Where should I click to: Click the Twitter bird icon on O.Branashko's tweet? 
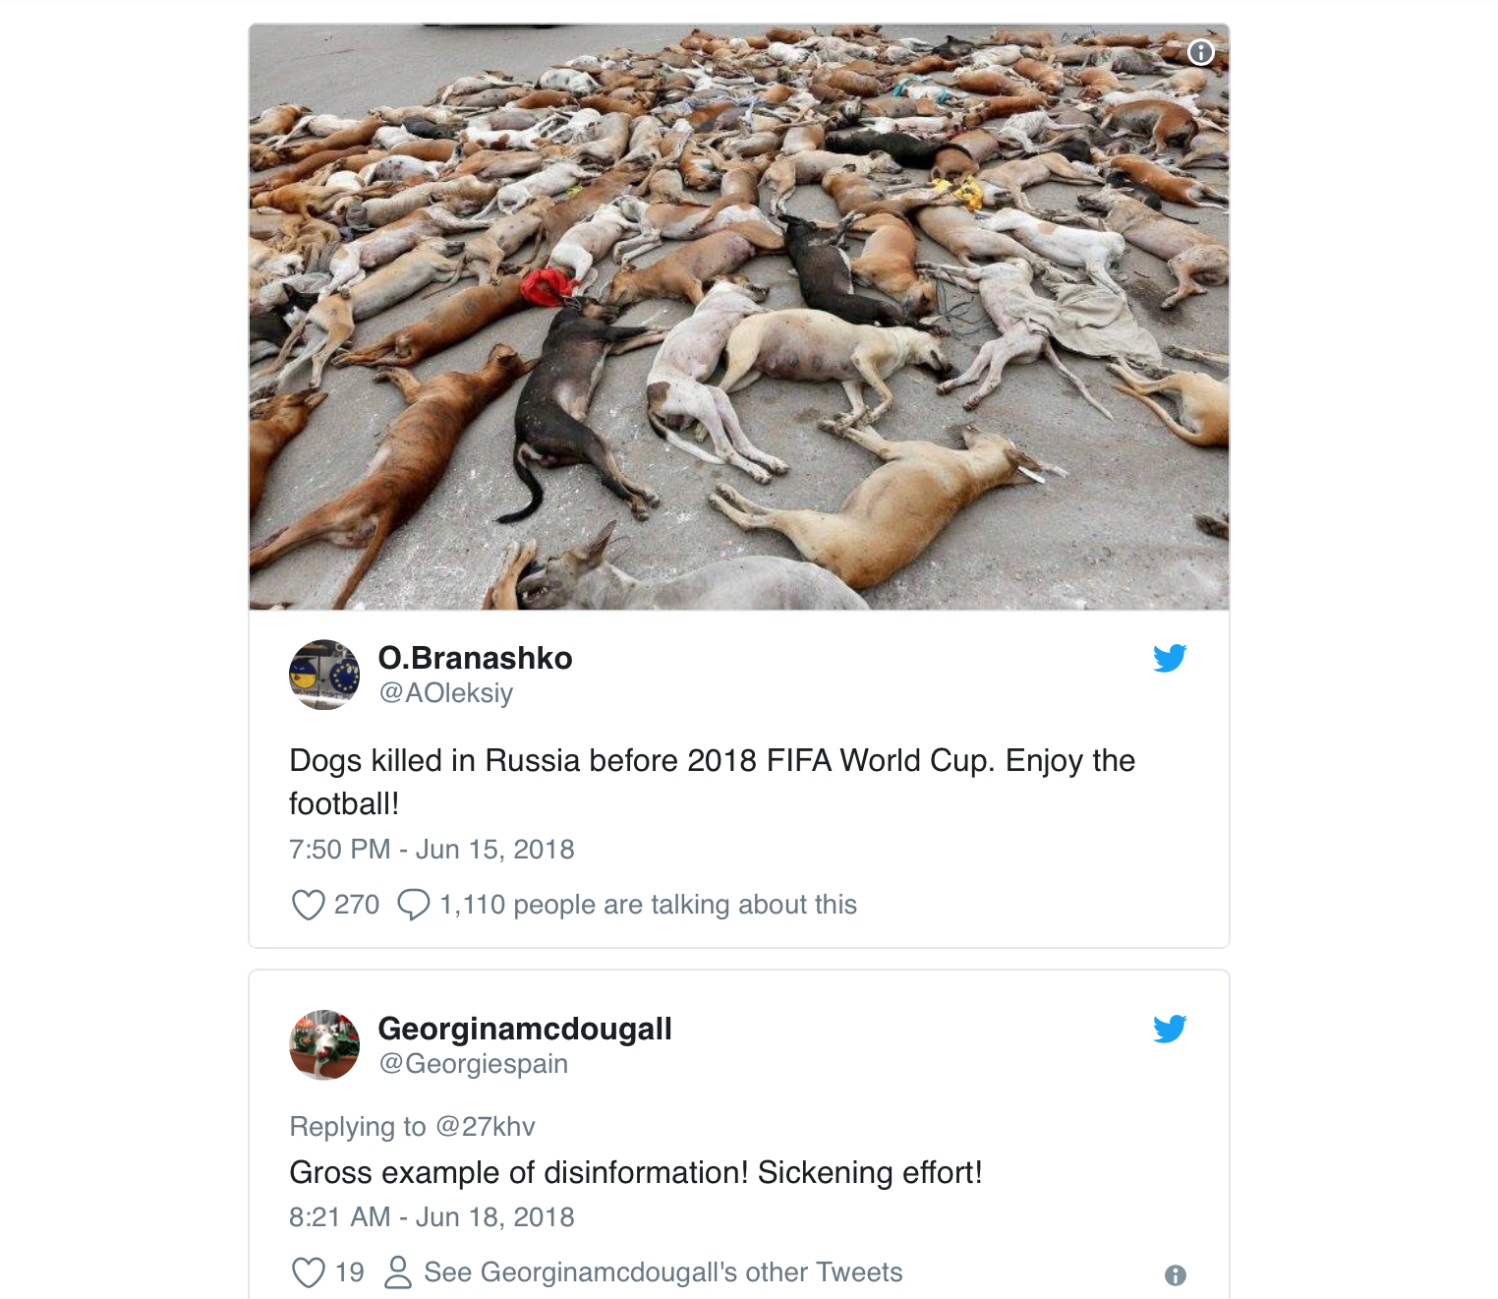coord(1171,660)
